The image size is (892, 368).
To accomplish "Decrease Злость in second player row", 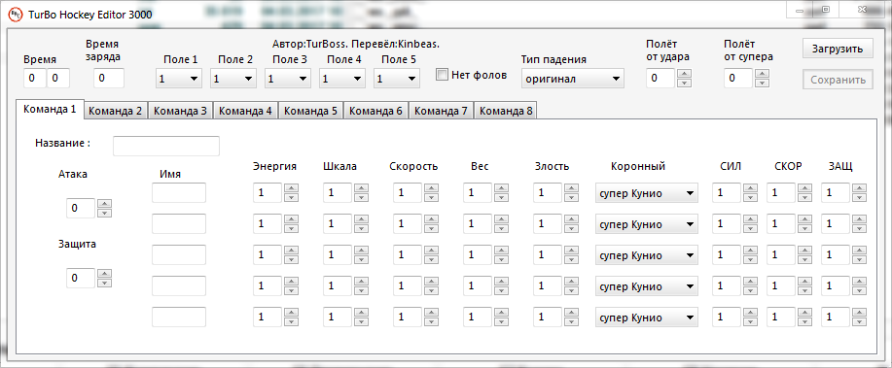I will pos(572,229).
